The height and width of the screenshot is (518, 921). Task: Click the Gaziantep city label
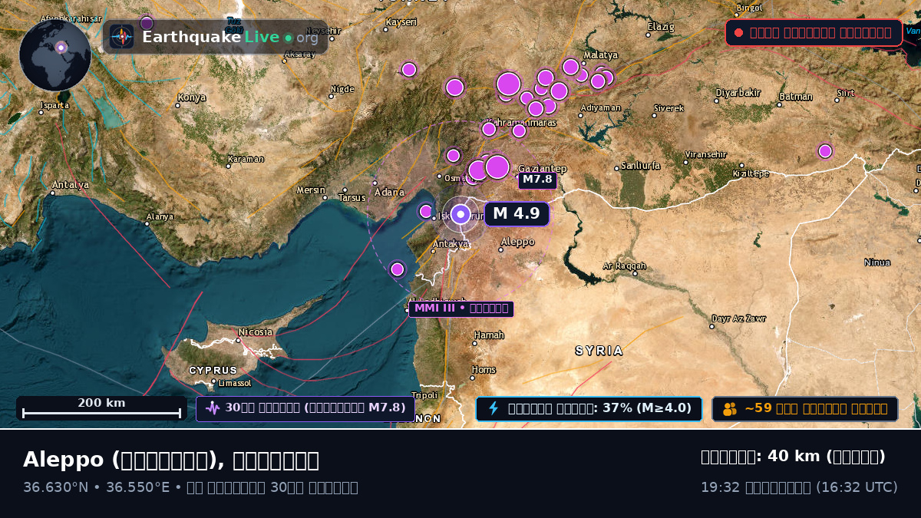click(x=543, y=169)
